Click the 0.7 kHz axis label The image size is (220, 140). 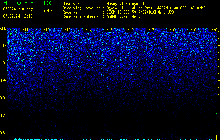2,115
